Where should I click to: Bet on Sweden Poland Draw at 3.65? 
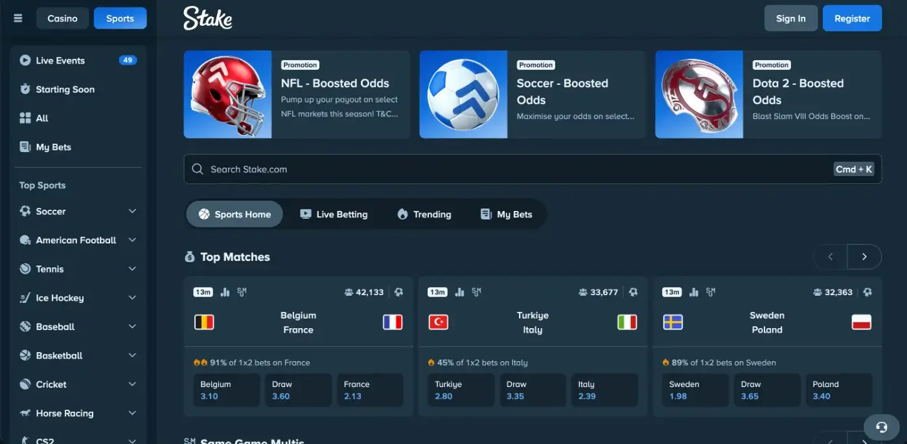[767, 390]
